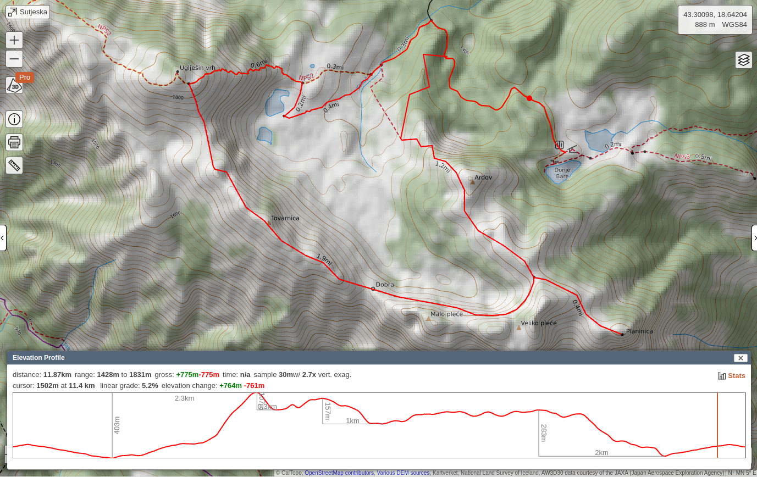Select the red cursor line on the profile
This screenshot has width=757, height=477.
717,425
